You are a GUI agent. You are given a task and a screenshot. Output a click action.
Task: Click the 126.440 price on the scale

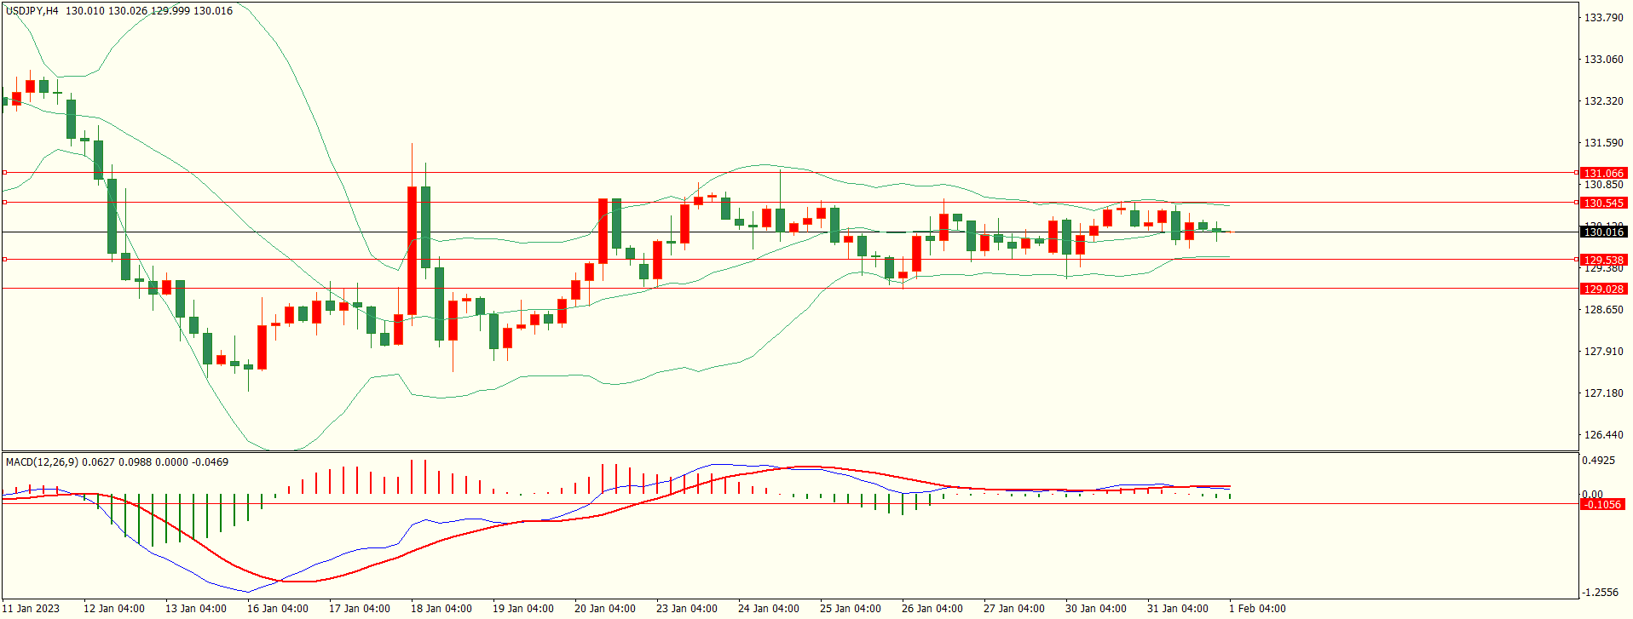(x=1603, y=434)
